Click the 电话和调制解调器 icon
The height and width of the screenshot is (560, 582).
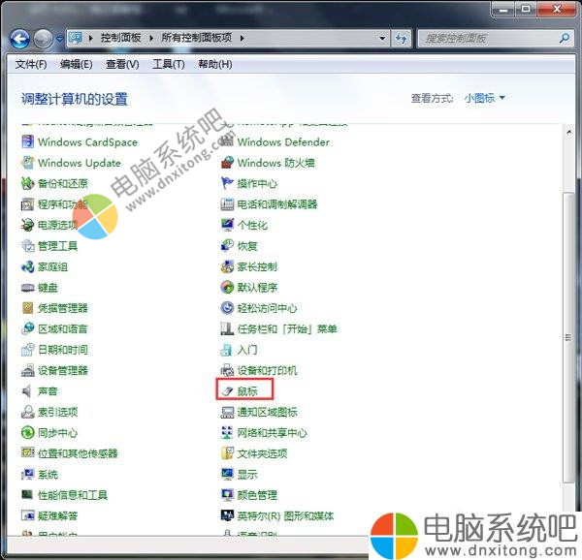pyautogui.click(x=227, y=204)
